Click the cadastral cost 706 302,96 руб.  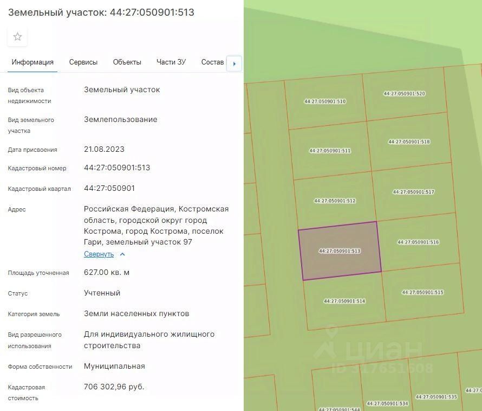(x=114, y=387)
